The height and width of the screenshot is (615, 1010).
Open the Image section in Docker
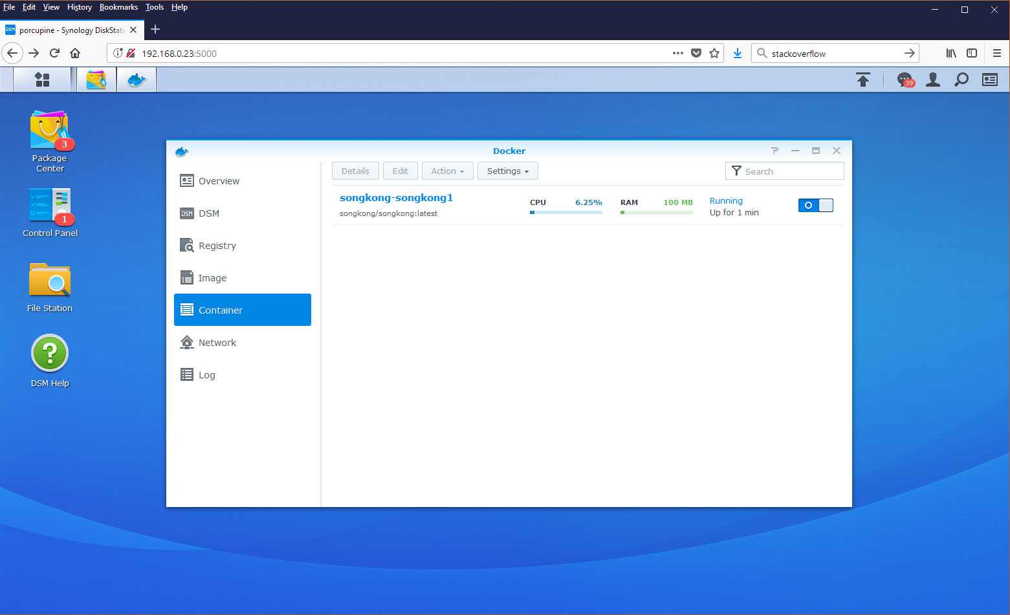(x=243, y=277)
